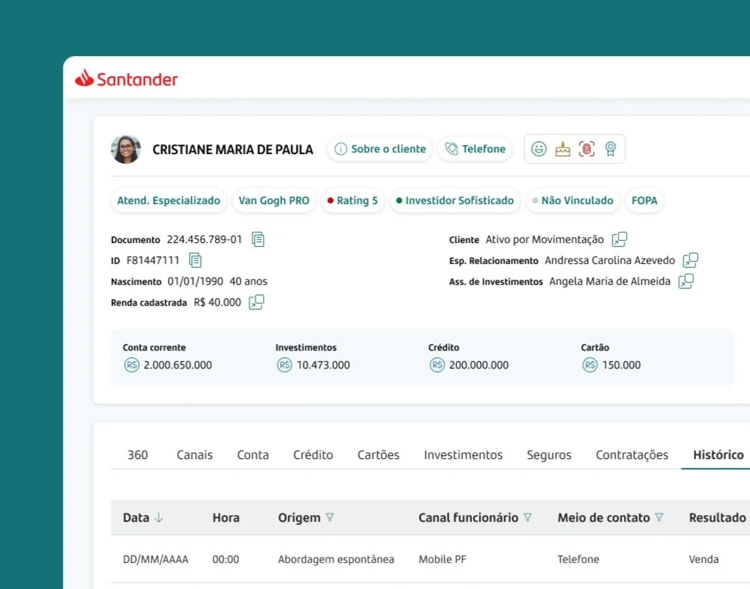Click the Não Vinculado chip
Screen dimensions: 750x589
(x=572, y=200)
